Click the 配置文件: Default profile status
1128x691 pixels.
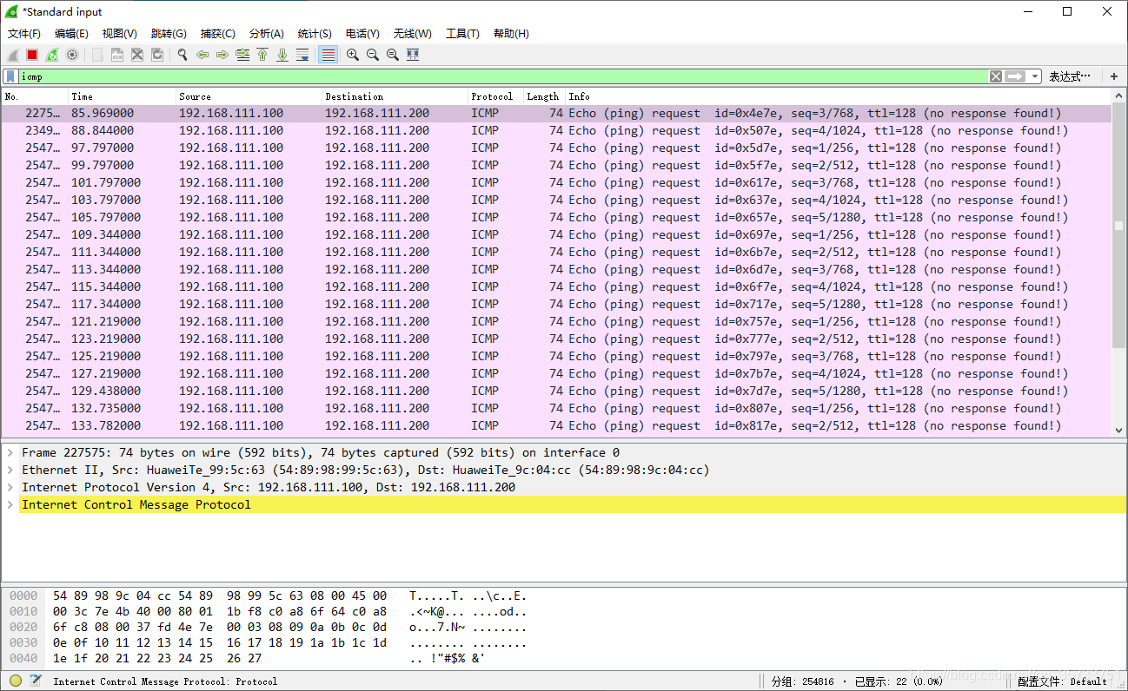[x=1062, y=681]
